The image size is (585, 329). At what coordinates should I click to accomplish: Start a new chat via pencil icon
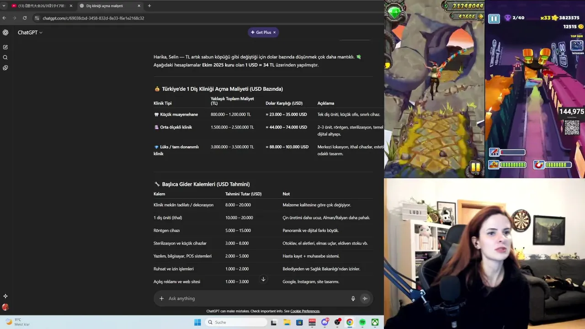point(5,47)
